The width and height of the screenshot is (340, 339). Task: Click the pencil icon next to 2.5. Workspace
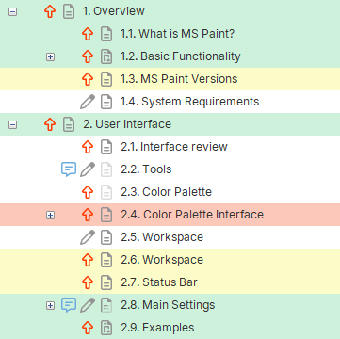[88, 237]
